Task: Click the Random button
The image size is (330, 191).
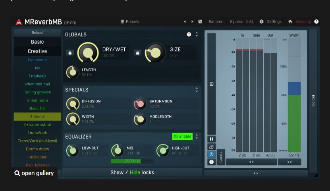Action: [216, 21]
